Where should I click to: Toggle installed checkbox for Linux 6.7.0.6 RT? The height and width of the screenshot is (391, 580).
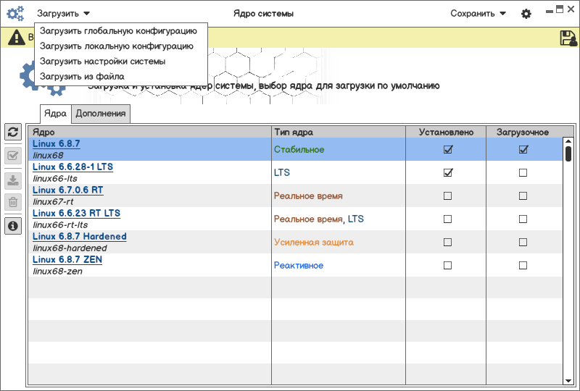tap(447, 195)
